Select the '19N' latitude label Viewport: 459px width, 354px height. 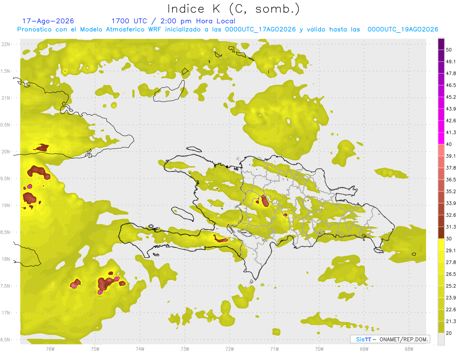[x=6, y=205]
